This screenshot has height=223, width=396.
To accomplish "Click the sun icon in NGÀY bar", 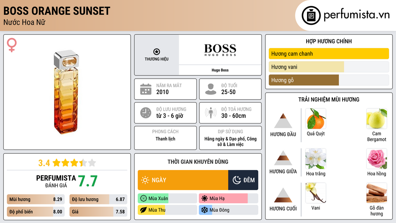I will click(x=145, y=180).
